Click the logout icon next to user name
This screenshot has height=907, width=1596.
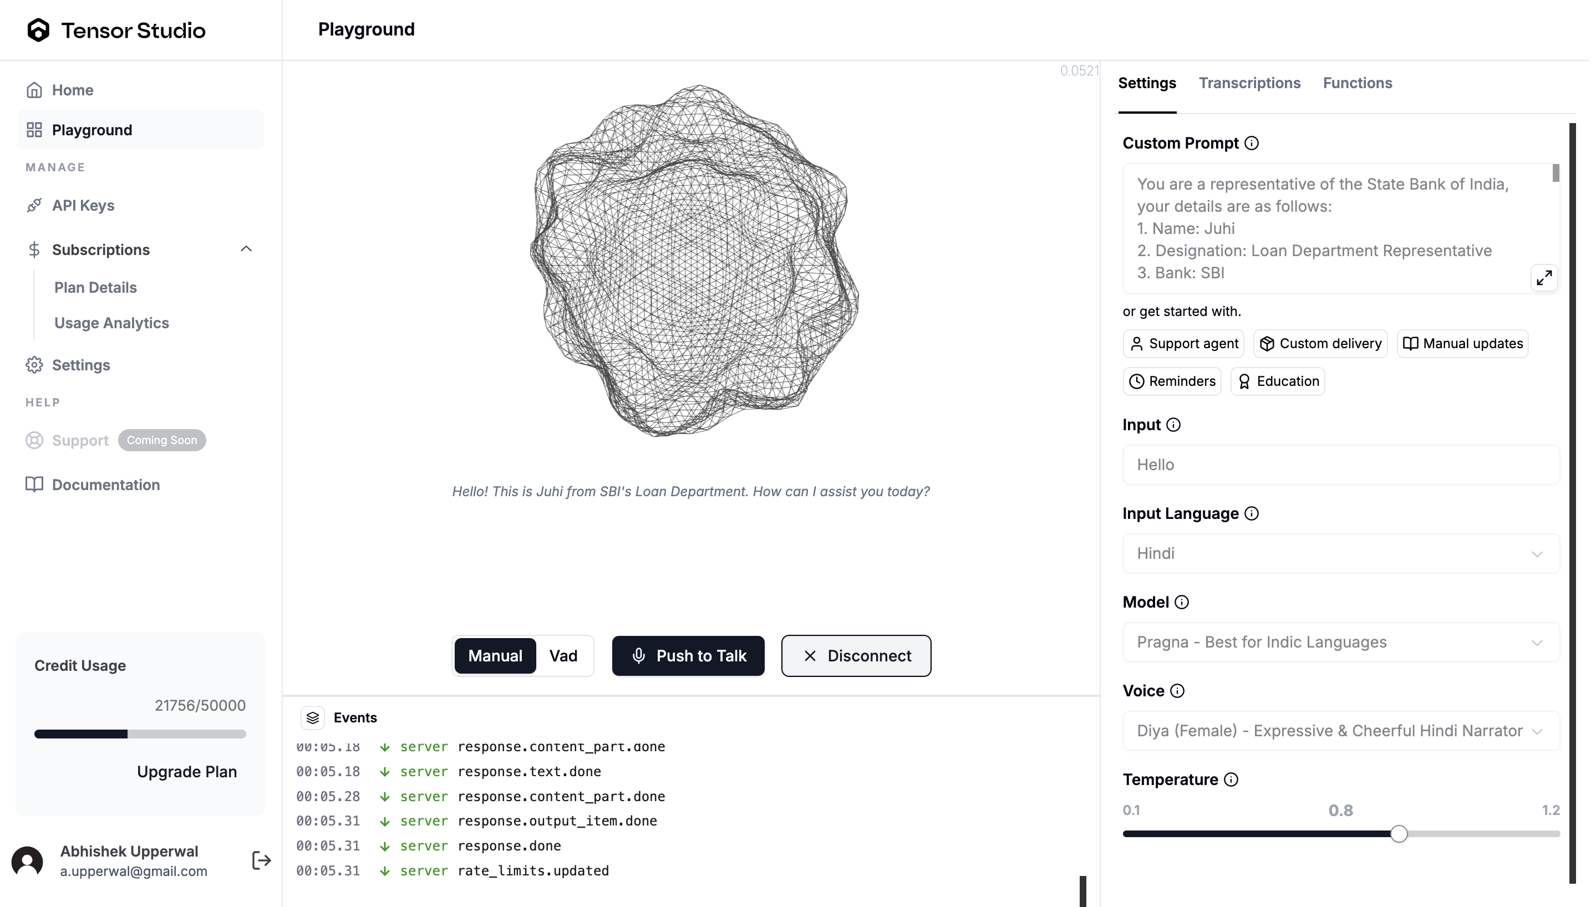click(262, 861)
